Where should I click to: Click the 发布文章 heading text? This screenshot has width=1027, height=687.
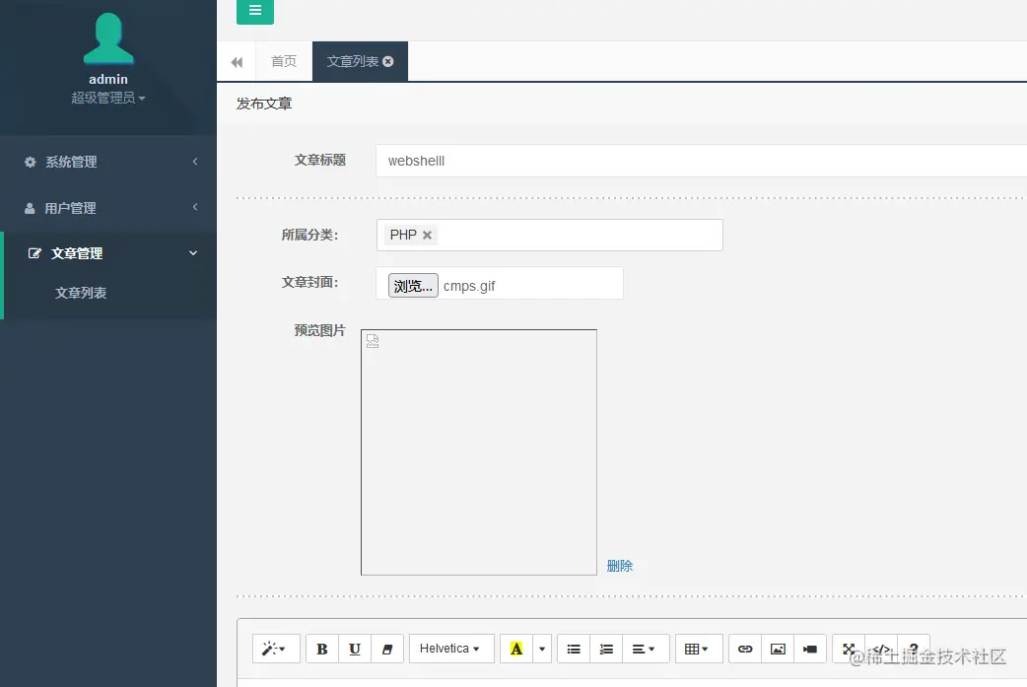264,103
